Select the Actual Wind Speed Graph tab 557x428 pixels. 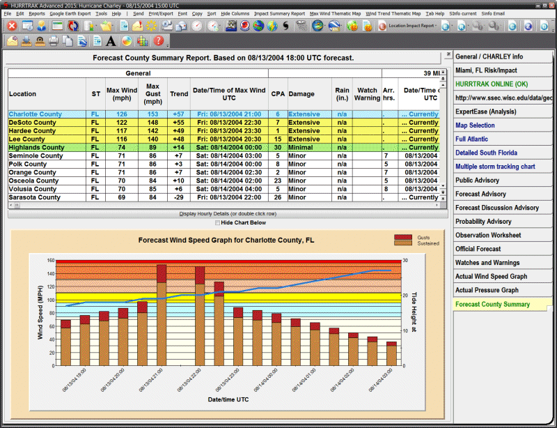click(x=491, y=277)
